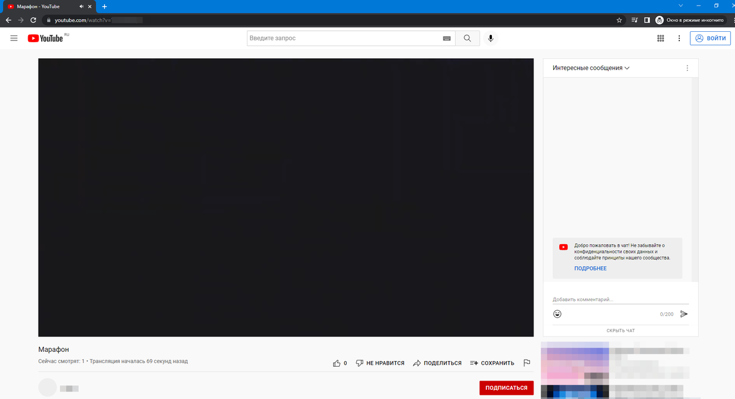Start voice search with microphone icon
Image resolution: width=735 pixels, height=399 pixels.
pyautogui.click(x=491, y=38)
